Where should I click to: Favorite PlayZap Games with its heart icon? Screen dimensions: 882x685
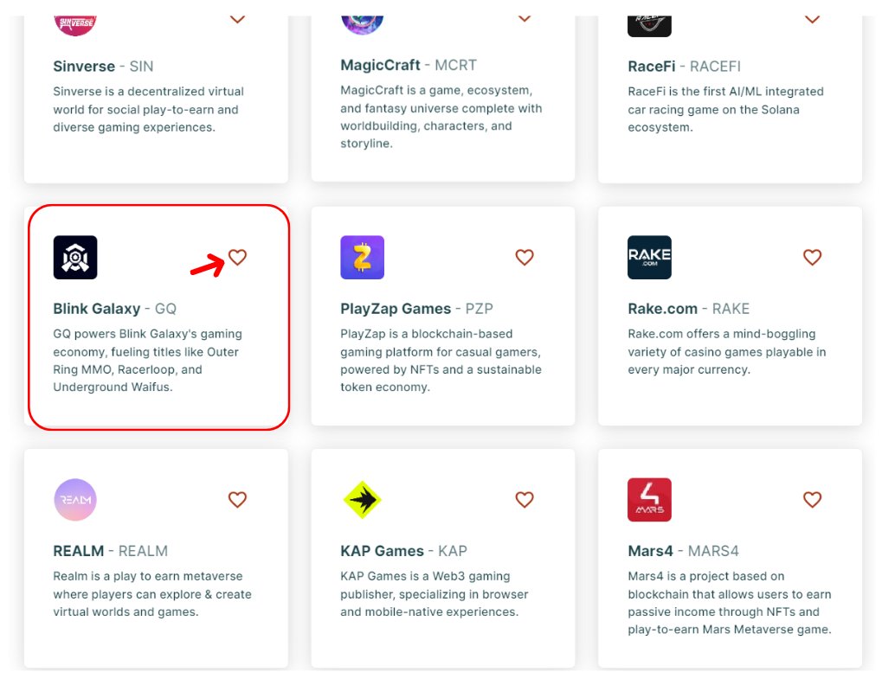point(525,257)
